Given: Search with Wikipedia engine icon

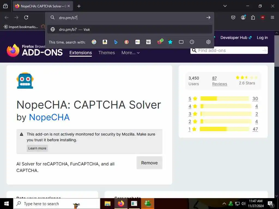Looking at the screenshot, I should coord(148,42).
